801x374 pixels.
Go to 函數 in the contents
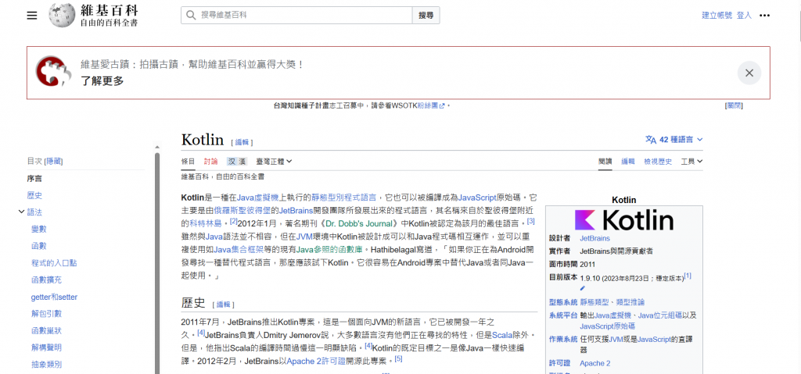click(x=39, y=246)
